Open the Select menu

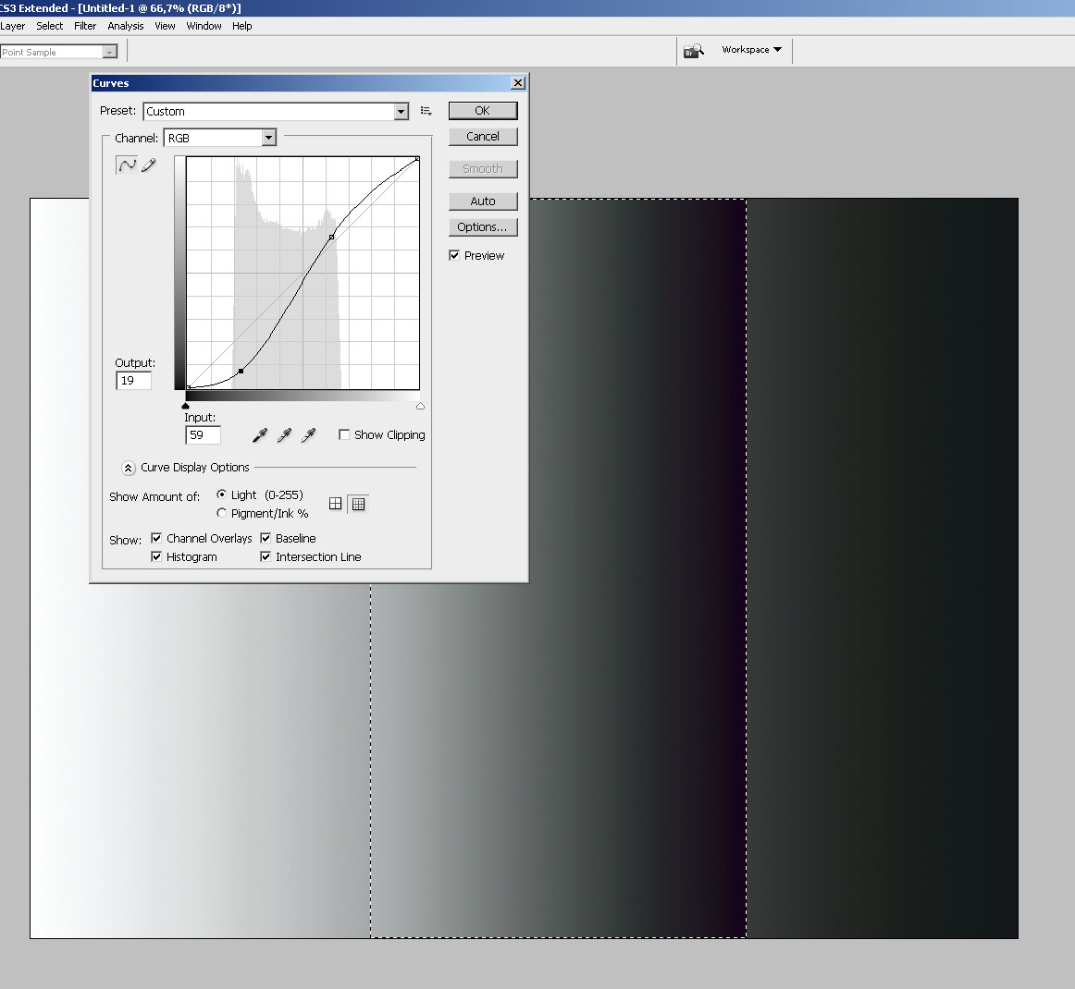pyautogui.click(x=49, y=26)
